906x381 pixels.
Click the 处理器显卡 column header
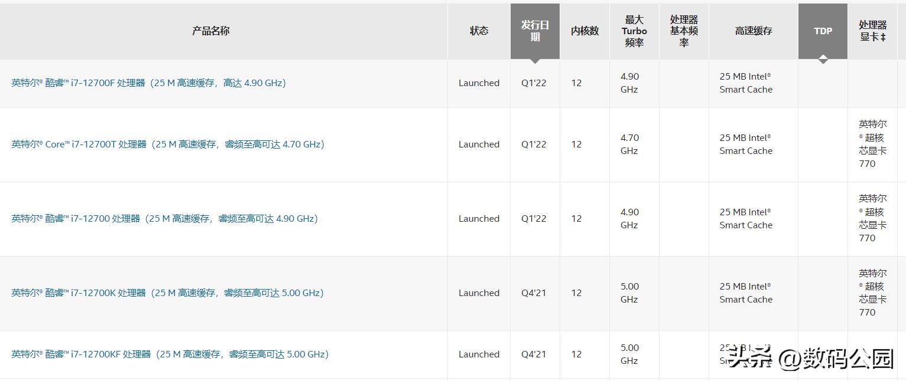pyautogui.click(x=872, y=31)
